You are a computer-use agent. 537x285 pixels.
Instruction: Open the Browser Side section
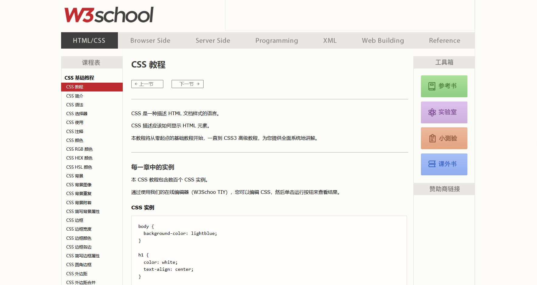pos(150,40)
